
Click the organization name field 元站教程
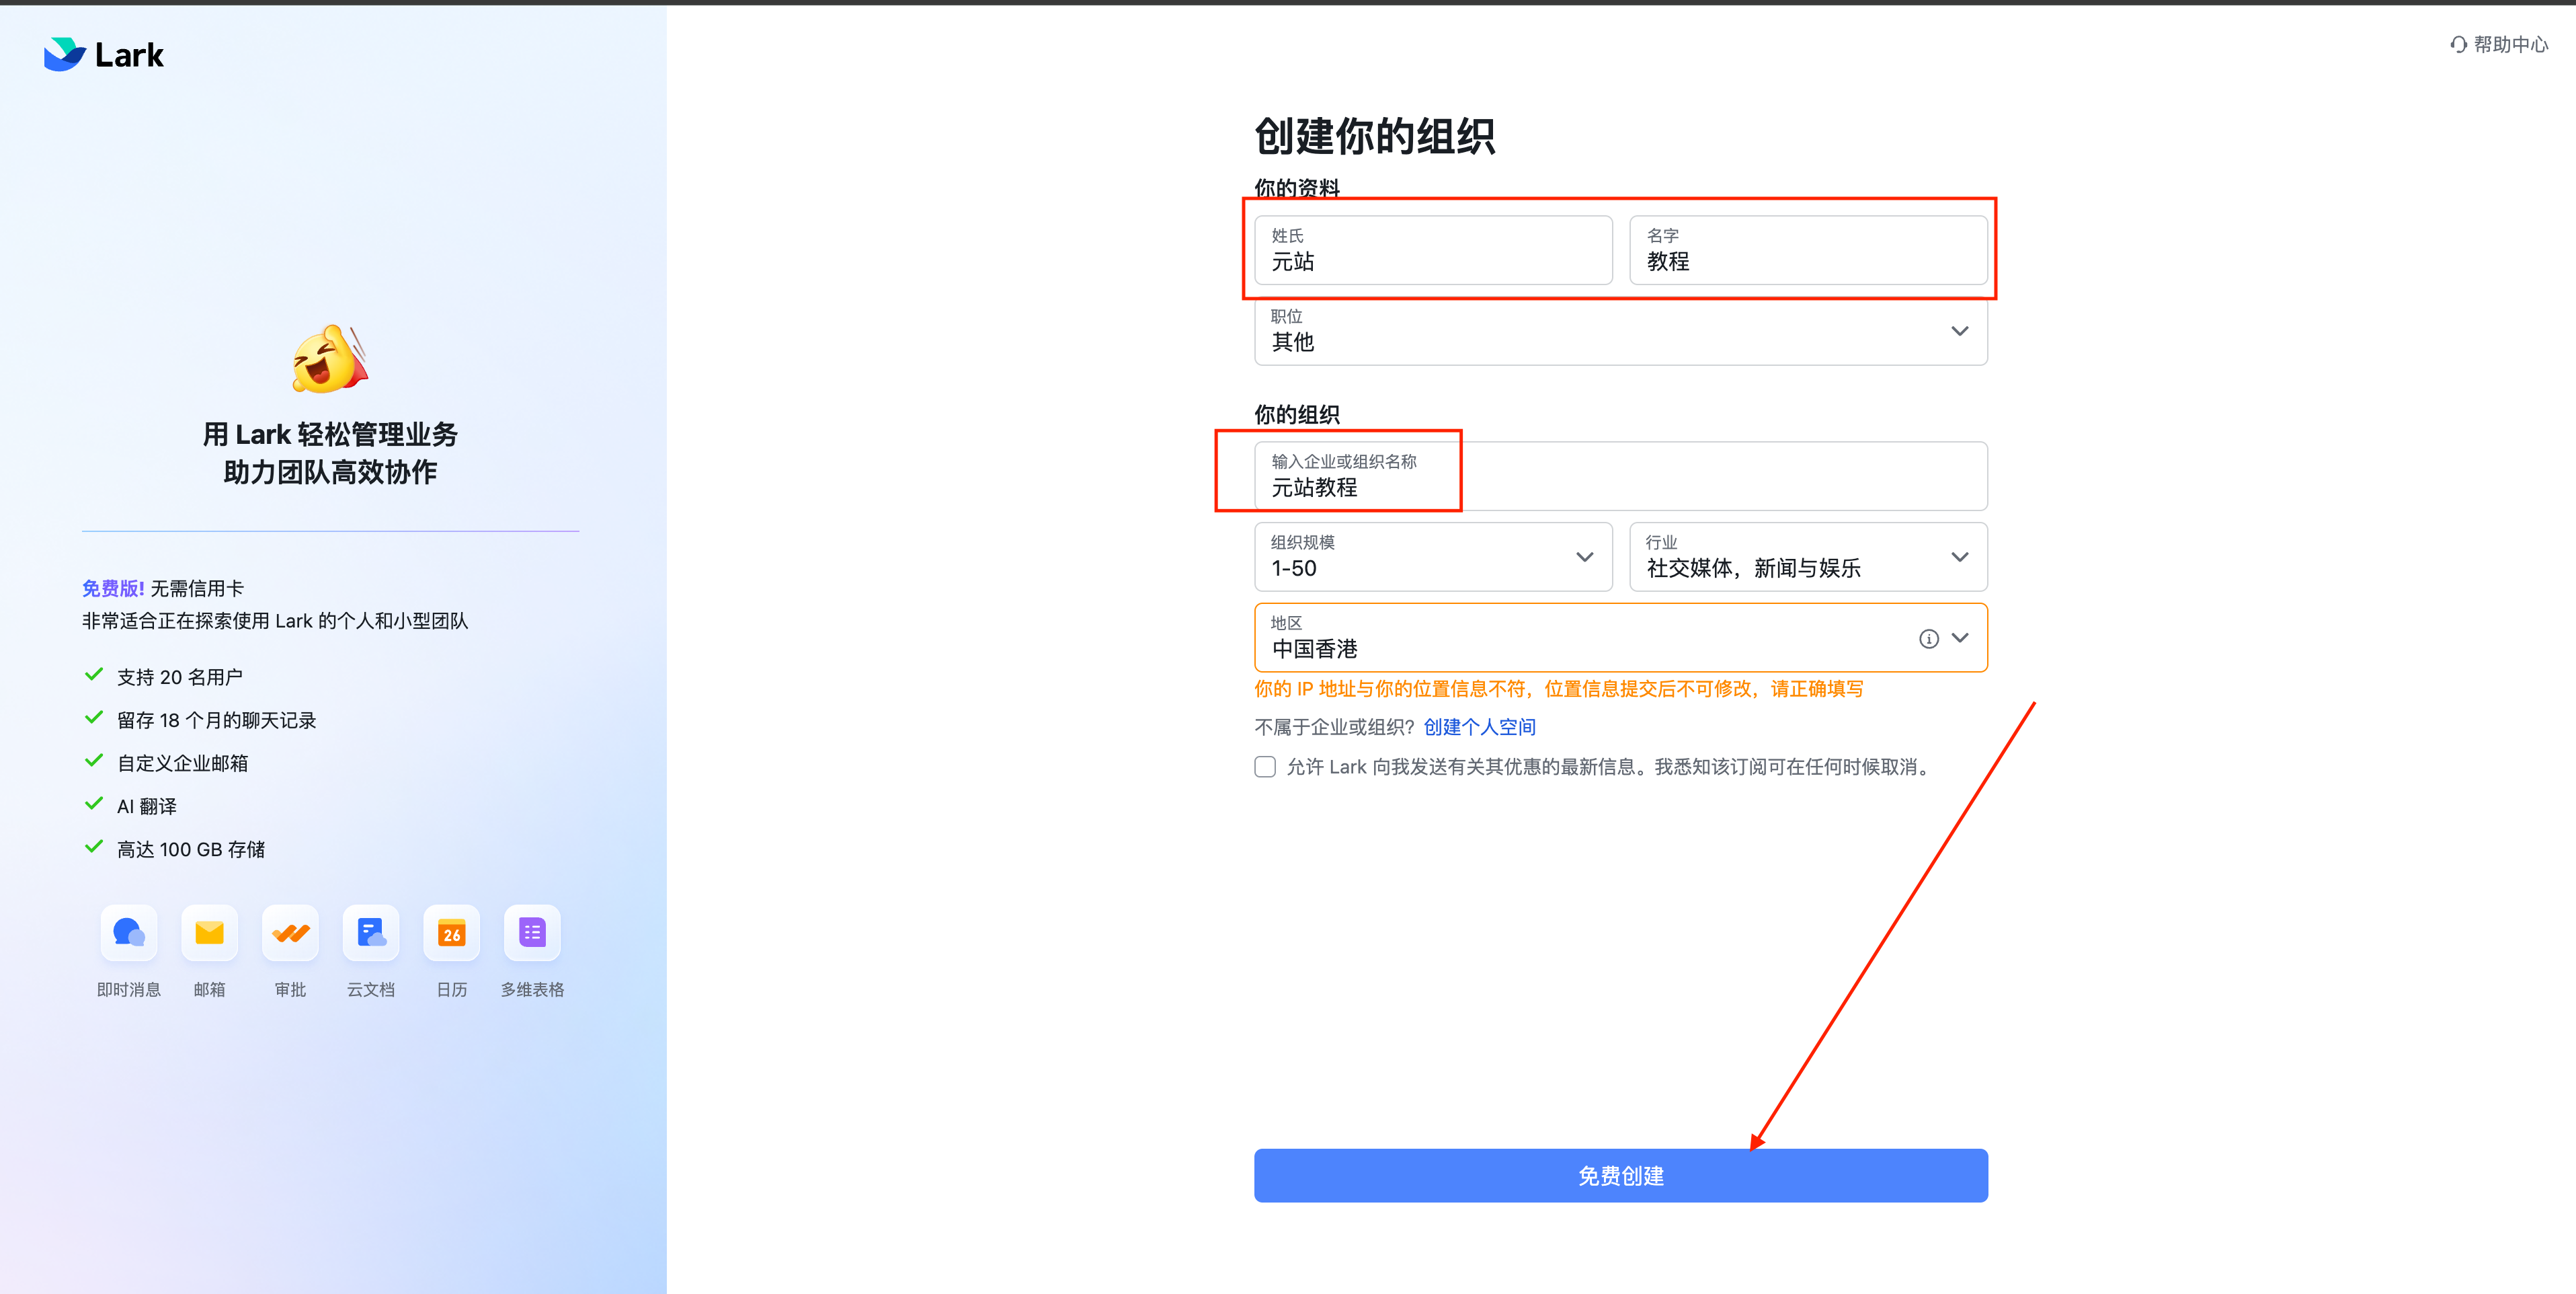(x=1620, y=476)
